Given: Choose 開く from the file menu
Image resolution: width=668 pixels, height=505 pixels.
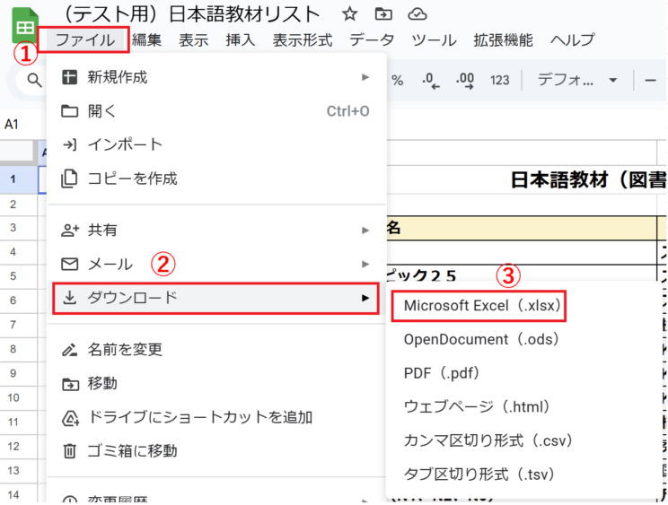Looking at the screenshot, I should pos(216,111).
